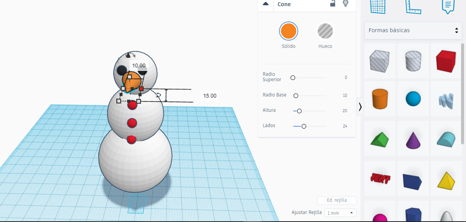Pick the hollow cylinder shape
Screen dimensions: 466x222
[413, 61]
